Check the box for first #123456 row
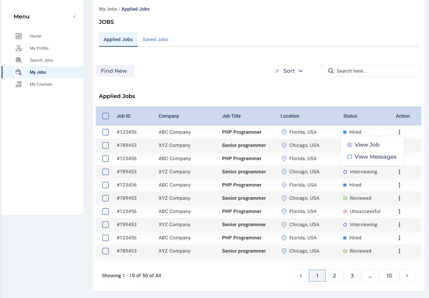 click(106, 132)
